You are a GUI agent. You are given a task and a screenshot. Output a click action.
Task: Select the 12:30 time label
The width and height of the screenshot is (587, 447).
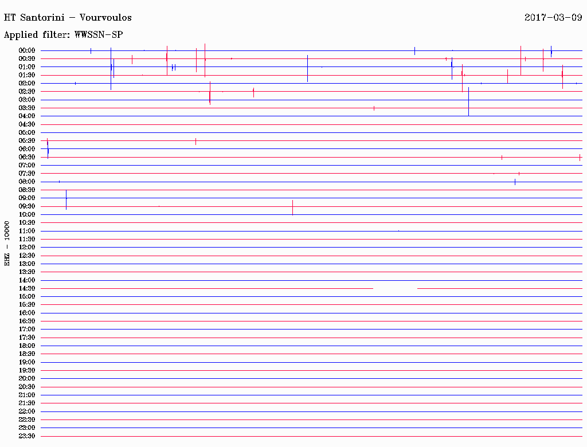click(x=27, y=256)
